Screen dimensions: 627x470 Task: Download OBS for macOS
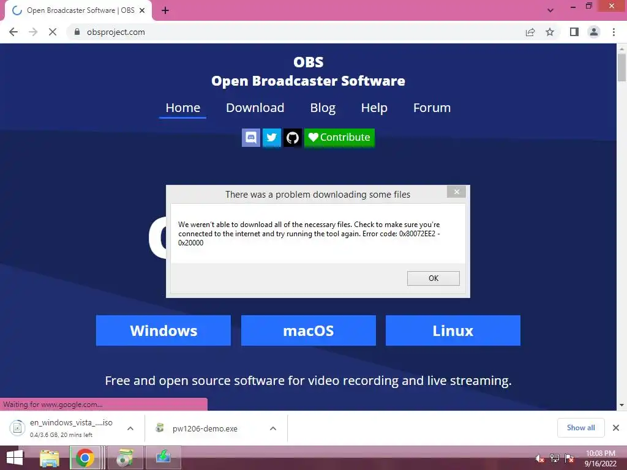pyautogui.click(x=309, y=330)
